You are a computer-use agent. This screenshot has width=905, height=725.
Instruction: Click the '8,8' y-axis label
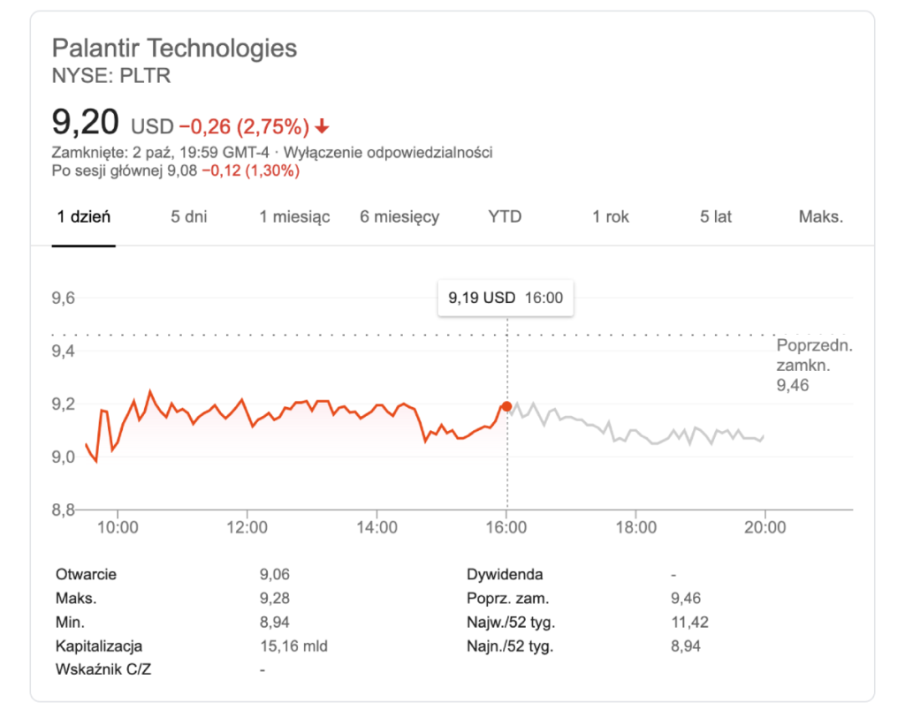coord(64,510)
